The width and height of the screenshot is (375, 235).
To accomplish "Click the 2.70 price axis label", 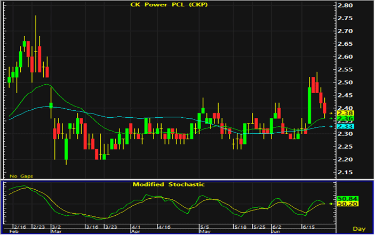I will pos(345,31).
